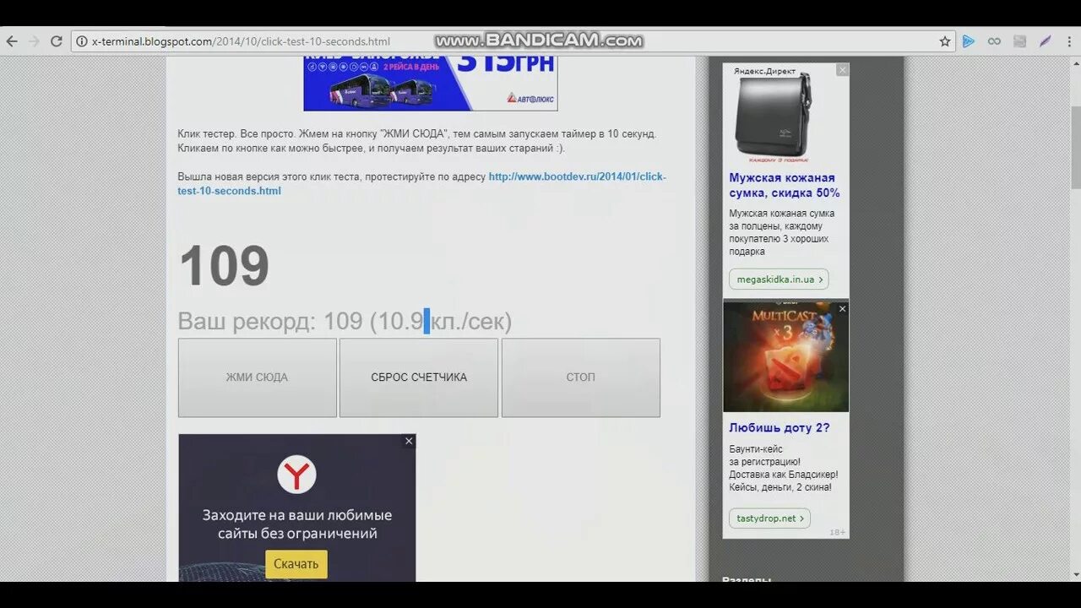
Task: Click the СТОП button
Action: point(581,377)
